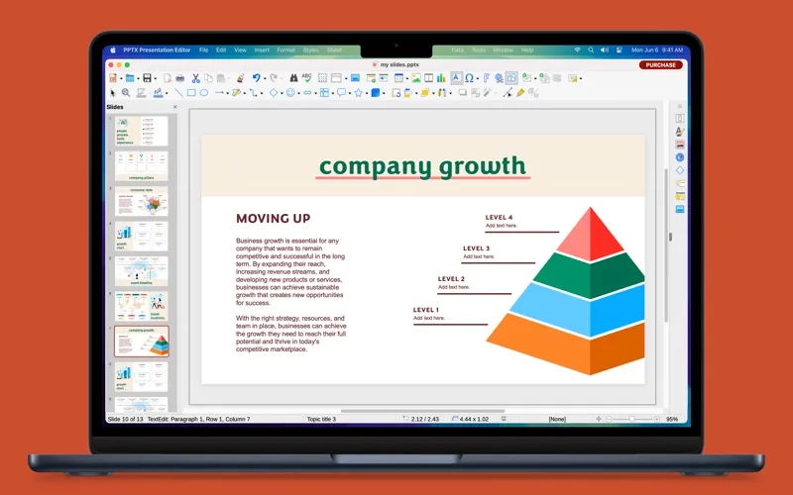Open the Edit menu

coord(221,50)
